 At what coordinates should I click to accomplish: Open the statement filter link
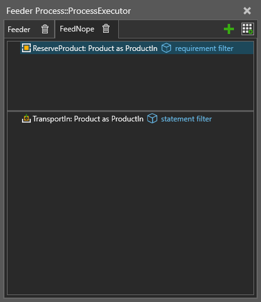(186, 119)
